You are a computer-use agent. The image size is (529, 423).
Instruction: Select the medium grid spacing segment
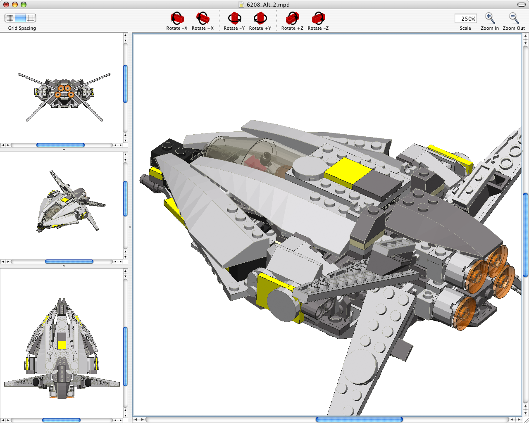[x=20, y=18]
